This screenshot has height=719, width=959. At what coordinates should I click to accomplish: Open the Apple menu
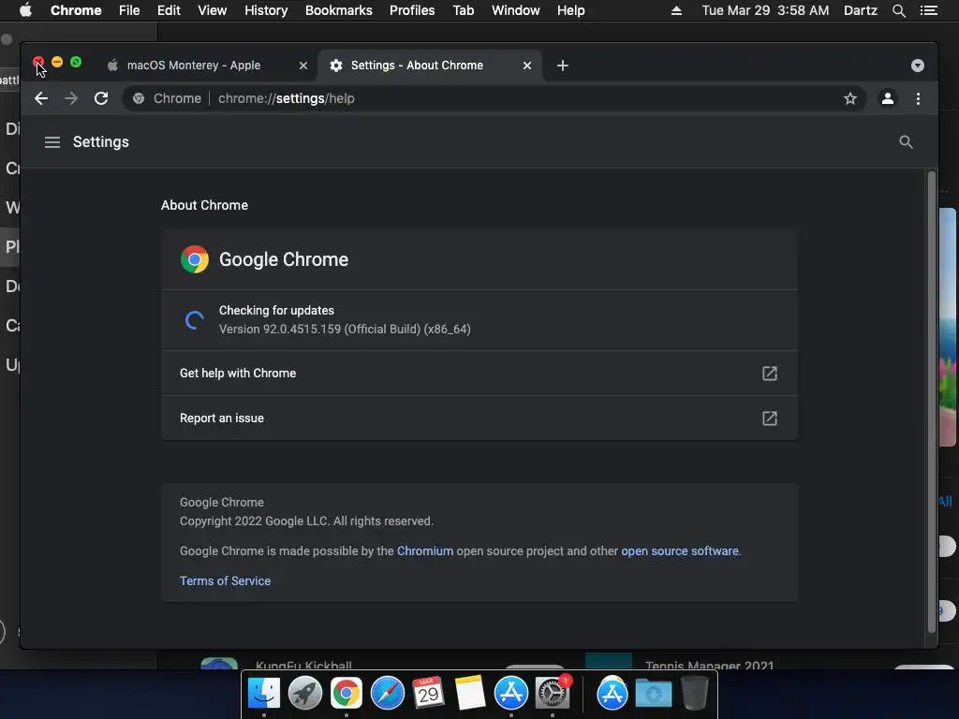(x=25, y=10)
